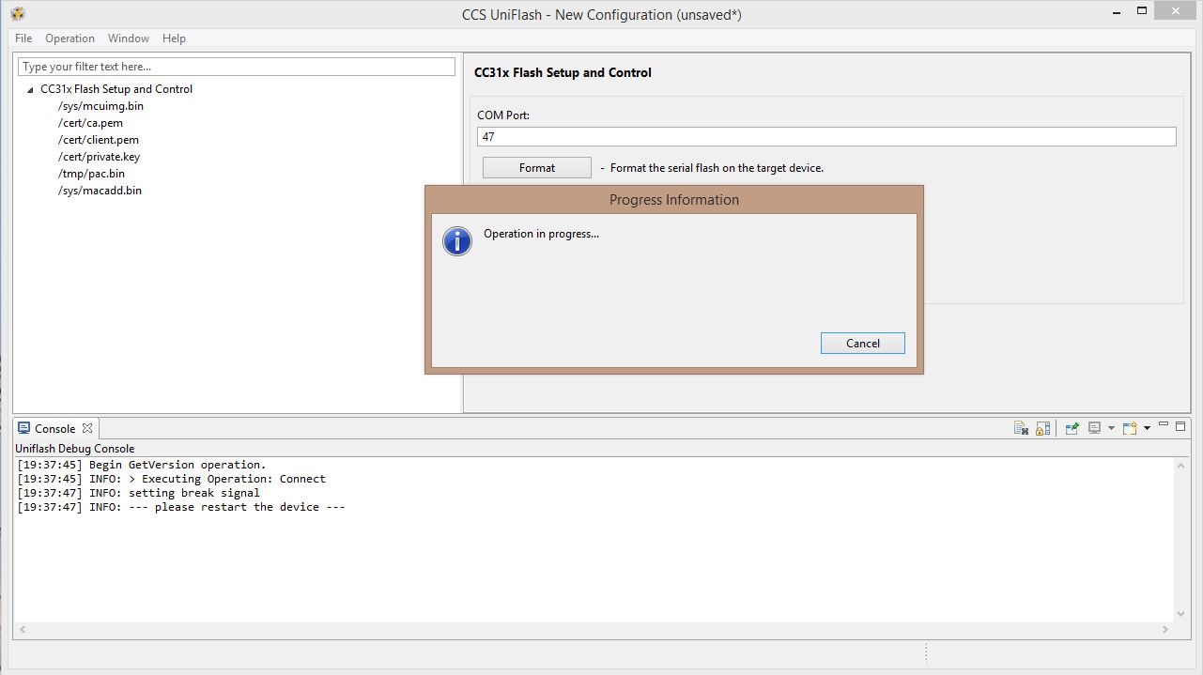This screenshot has height=675, width=1203.
Task: Click the Open Console icon
Action: [x=1131, y=428]
